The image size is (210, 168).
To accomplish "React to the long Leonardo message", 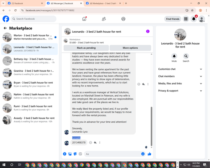I will click(x=139, y=84).
